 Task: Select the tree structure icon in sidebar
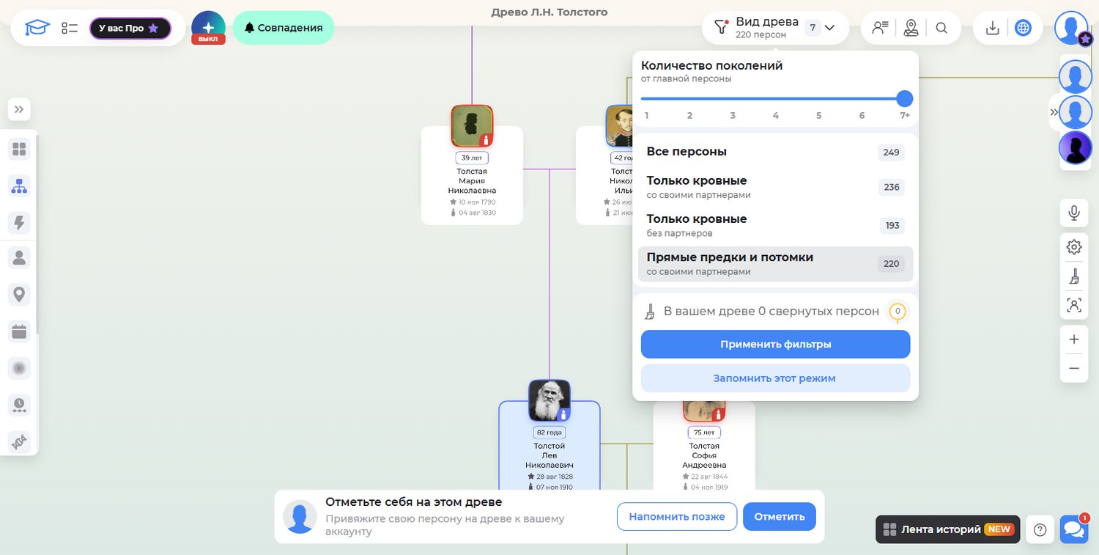(19, 186)
